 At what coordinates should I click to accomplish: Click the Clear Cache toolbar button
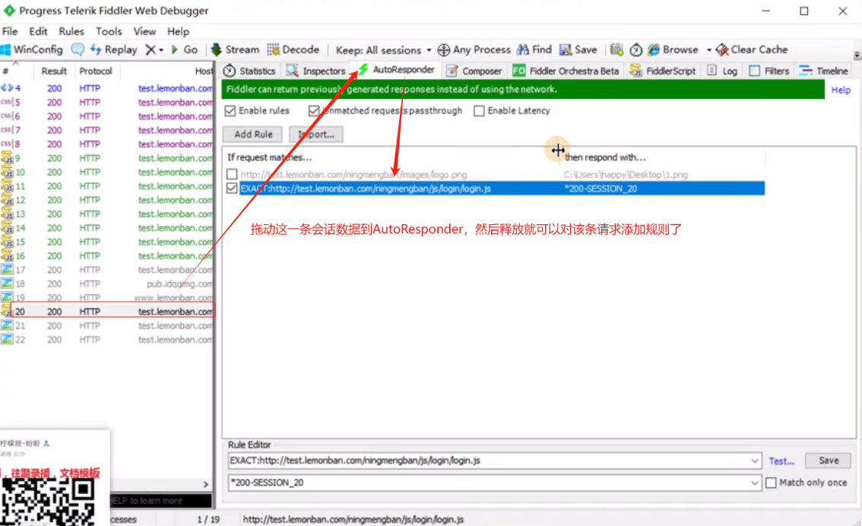coord(752,49)
